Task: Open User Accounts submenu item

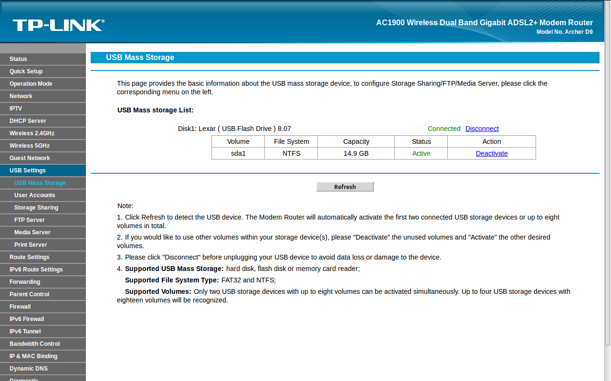Action: coord(35,195)
